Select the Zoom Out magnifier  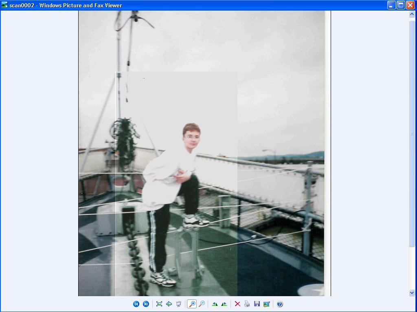click(x=202, y=304)
